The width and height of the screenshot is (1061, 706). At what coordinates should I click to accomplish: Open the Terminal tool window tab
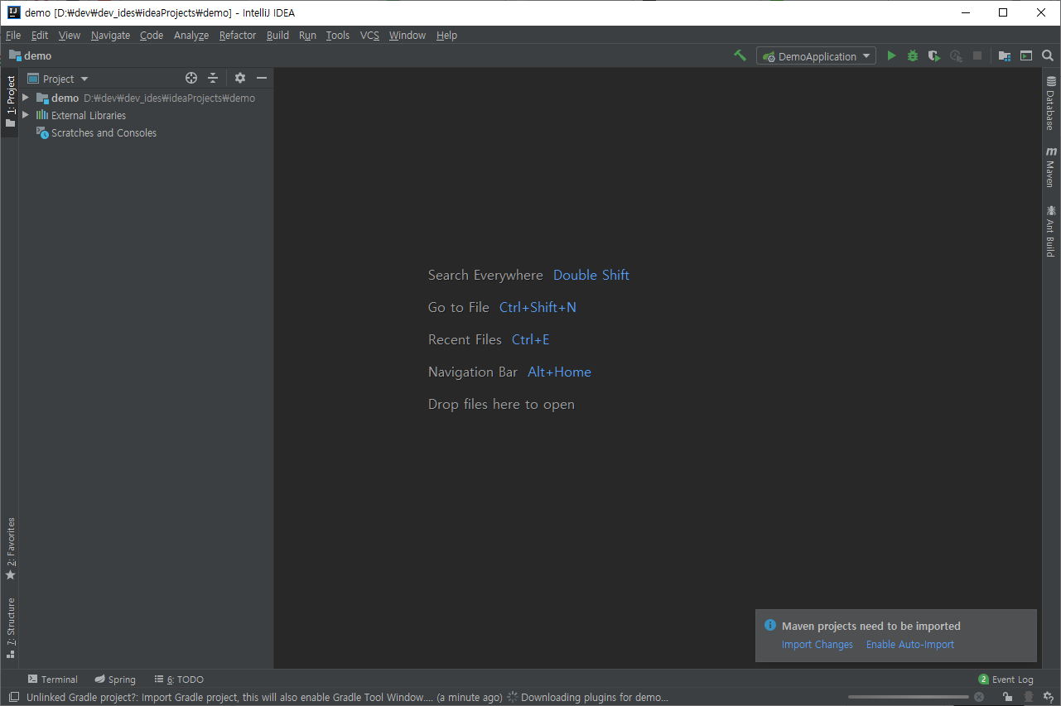point(52,679)
